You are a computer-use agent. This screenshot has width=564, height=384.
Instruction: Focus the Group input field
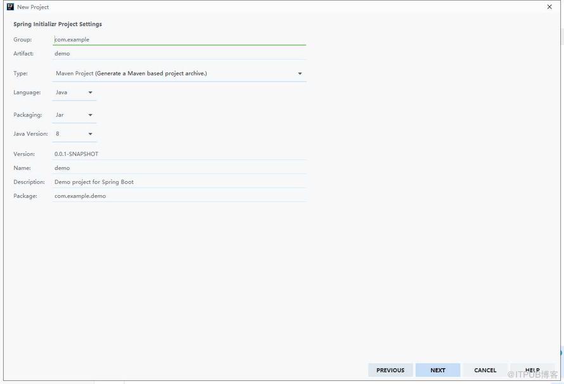tap(179, 39)
